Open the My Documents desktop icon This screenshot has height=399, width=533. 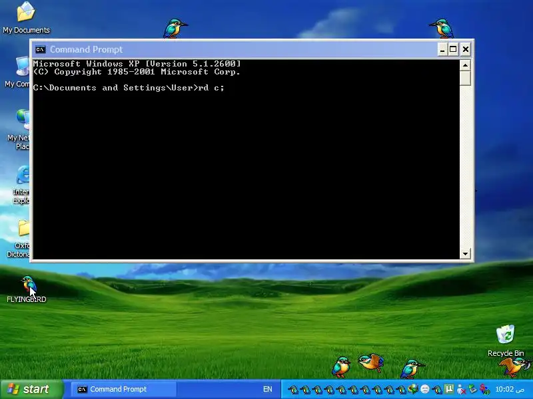coord(26,18)
